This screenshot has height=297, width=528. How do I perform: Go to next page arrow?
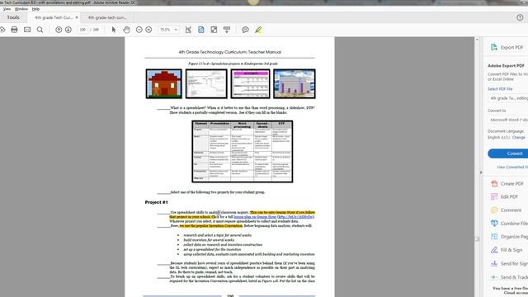tap(68, 30)
